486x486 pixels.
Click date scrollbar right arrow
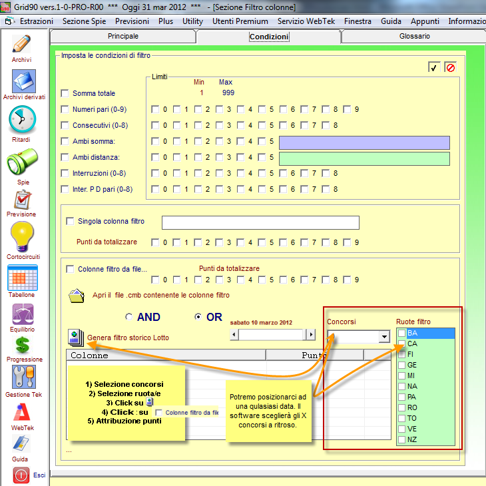(311, 335)
